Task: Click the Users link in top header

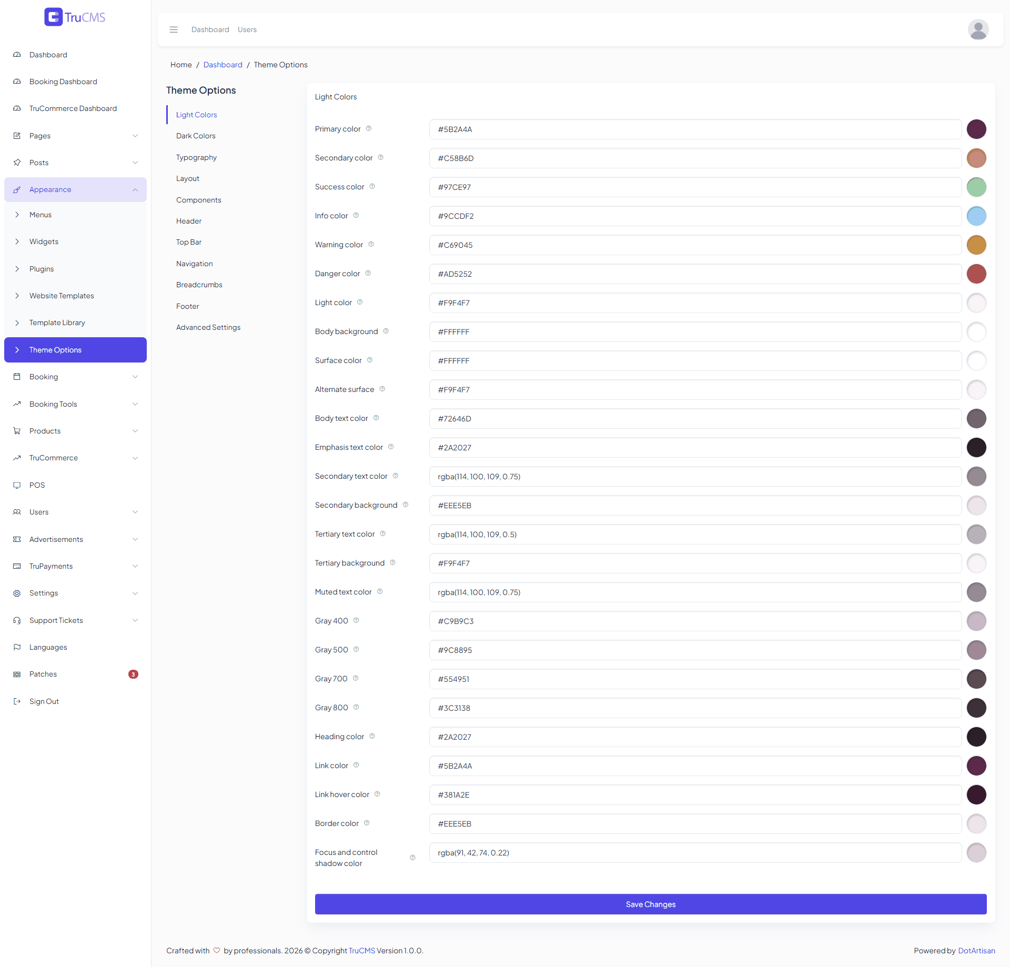Action: click(x=247, y=29)
